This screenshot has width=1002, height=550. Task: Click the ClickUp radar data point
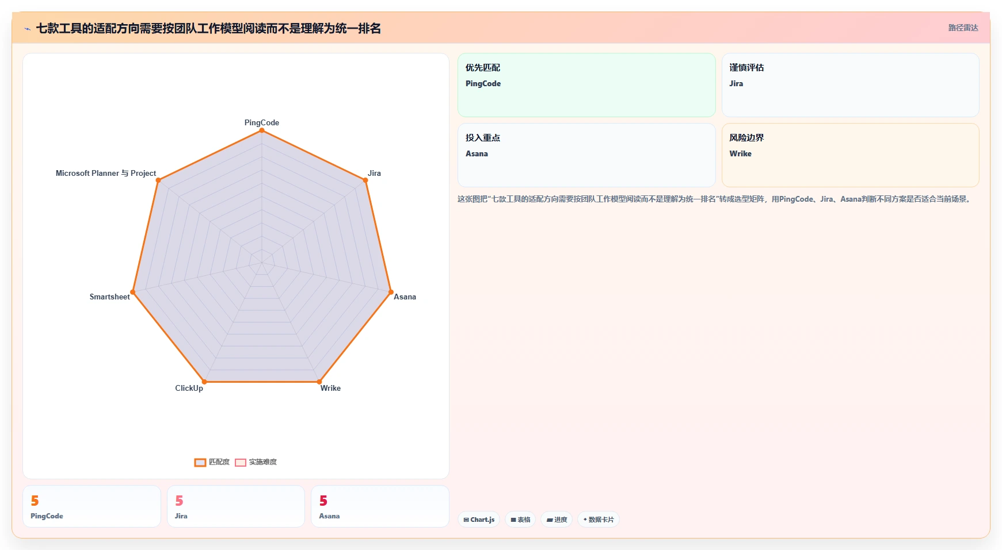click(x=204, y=382)
